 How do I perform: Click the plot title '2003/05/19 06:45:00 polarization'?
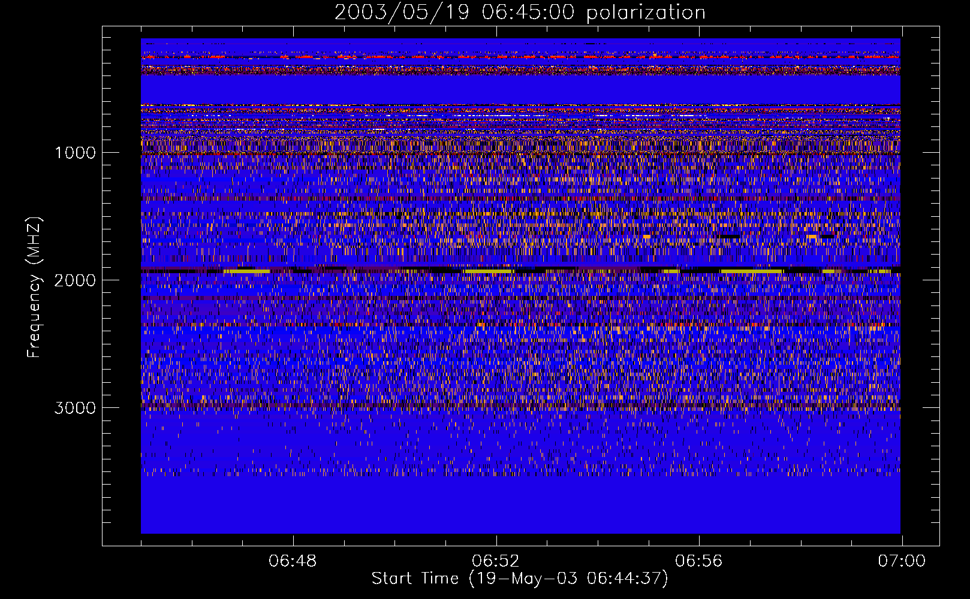tap(520, 13)
